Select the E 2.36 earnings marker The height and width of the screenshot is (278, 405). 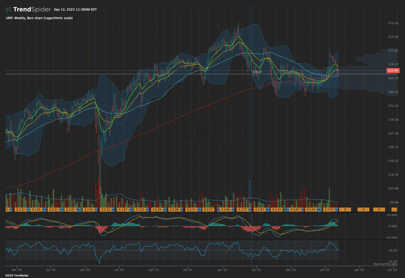(157, 209)
